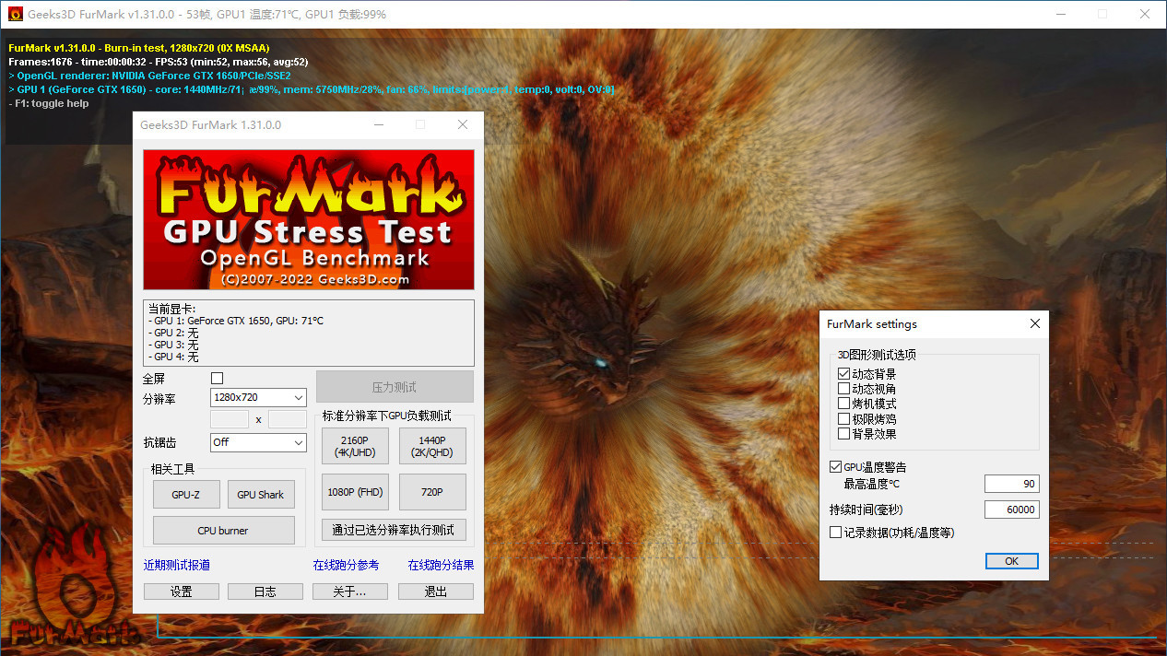Launch the GPU-Z tool
The height and width of the screenshot is (656, 1167).
[x=186, y=495]
